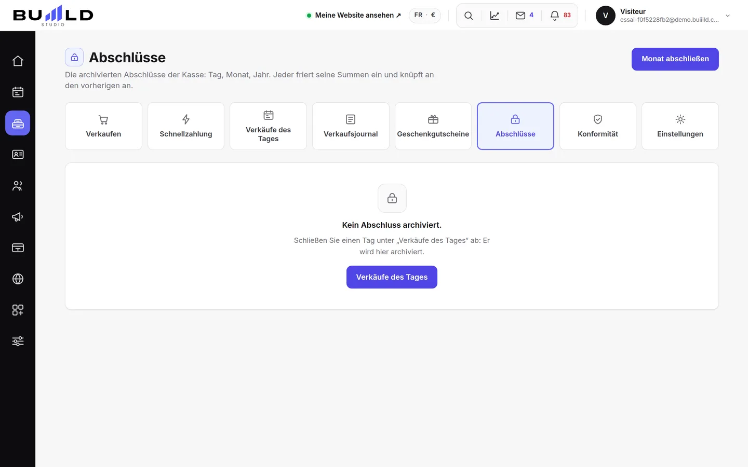Open Meine Website ansehen link
This screenshot has height=467, width=748.
point(354,16)
